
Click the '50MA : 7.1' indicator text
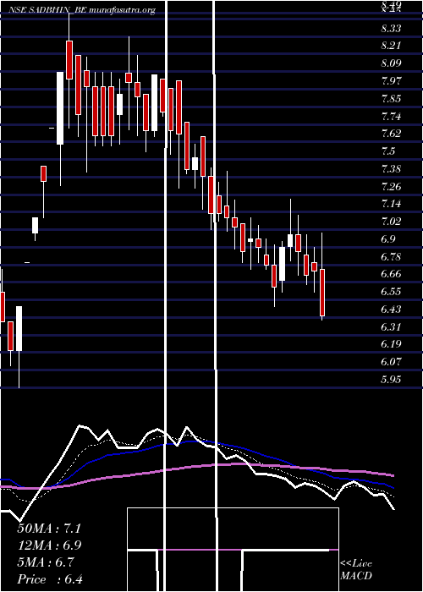point(49,529)
